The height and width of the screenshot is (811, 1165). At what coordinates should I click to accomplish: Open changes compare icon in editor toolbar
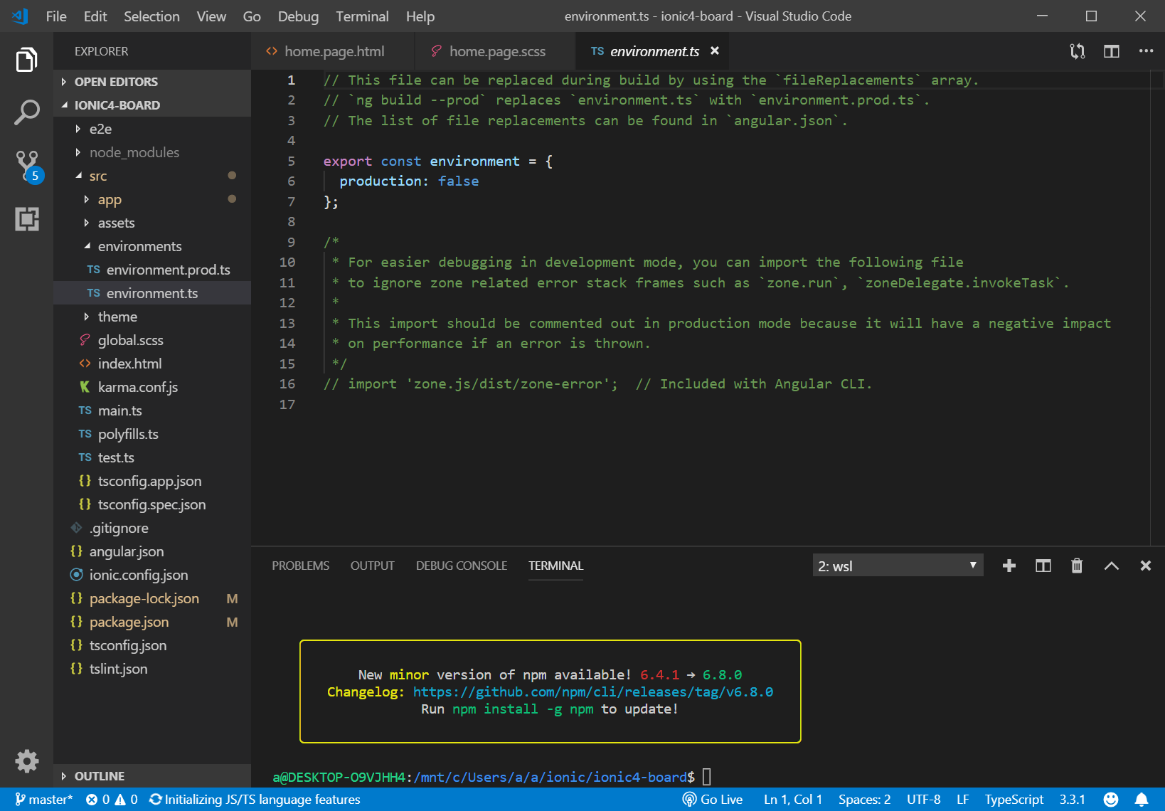pos(1077,51)
